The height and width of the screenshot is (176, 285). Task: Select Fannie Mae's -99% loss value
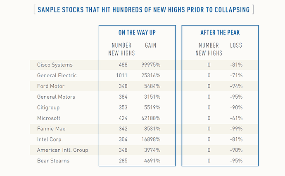[236, 129]
